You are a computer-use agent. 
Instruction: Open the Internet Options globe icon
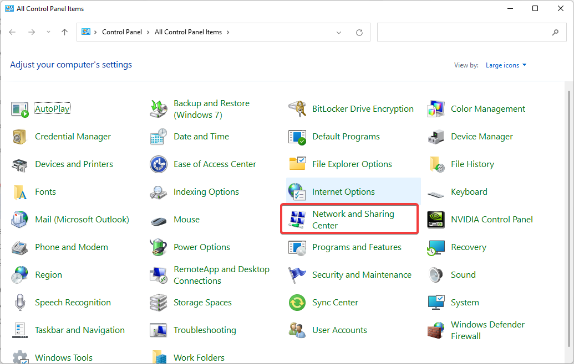(297, 192)
